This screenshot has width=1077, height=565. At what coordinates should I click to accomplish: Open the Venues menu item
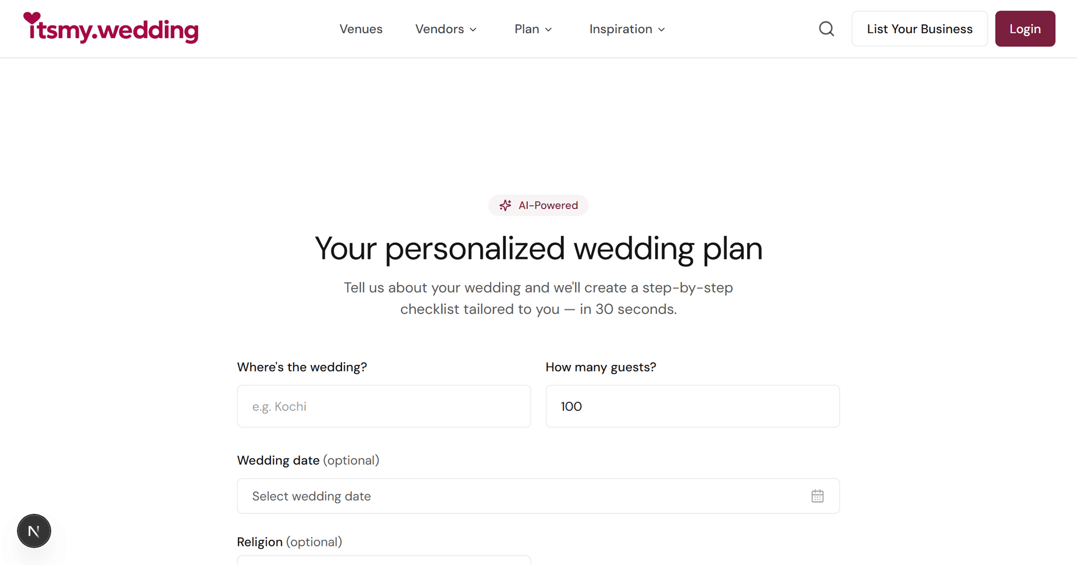click(361, 29)
